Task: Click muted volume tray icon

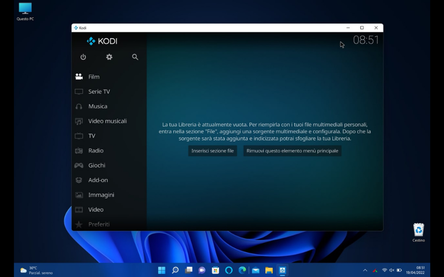Action: tap(392, 270)
